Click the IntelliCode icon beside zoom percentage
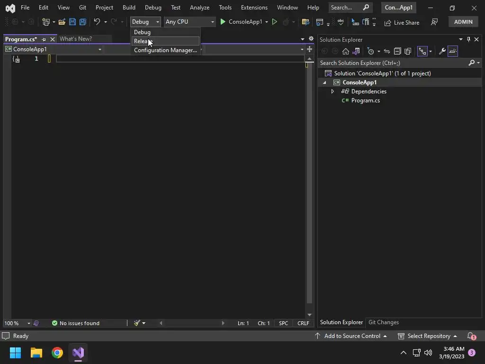This screenshot has height=364, width=485. click(36, 323)
